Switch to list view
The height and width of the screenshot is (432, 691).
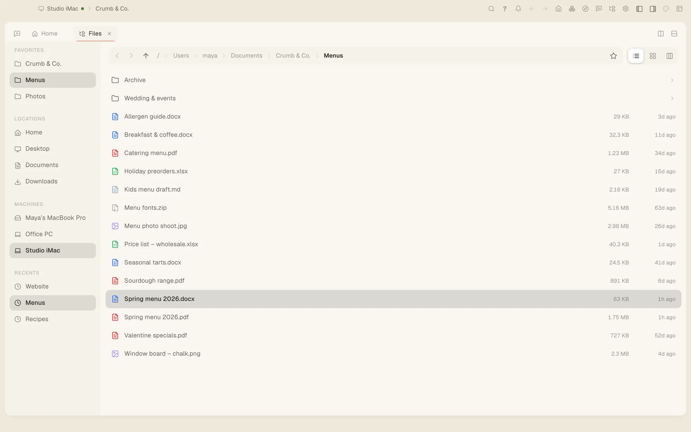coord(636,56)
